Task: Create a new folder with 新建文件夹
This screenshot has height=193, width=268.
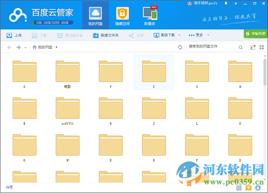Action: coord(105,35)
